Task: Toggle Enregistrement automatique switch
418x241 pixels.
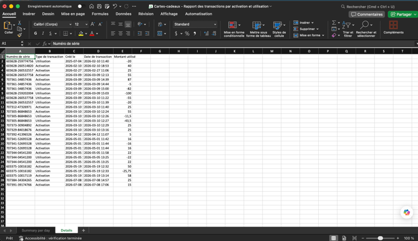Action: click(x=81, y=6)
